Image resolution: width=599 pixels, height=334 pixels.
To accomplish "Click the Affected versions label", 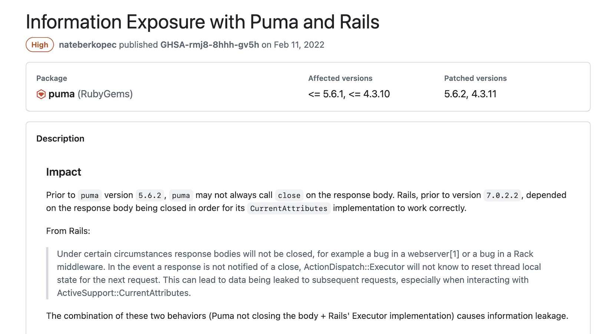I will pos(340,78).
